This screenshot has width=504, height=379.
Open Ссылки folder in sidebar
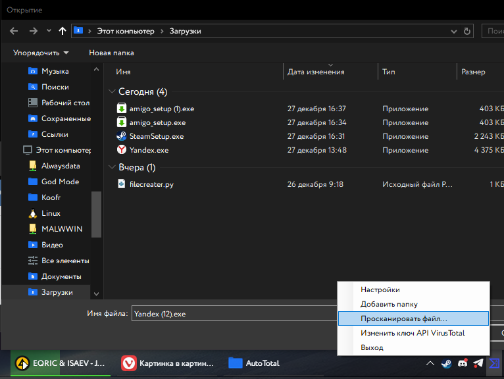tap(48, 134)
